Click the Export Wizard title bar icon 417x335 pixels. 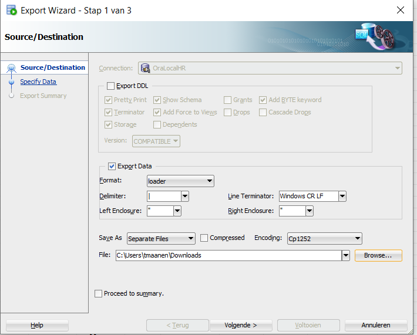pyautogui.click(x=11, y=11)
